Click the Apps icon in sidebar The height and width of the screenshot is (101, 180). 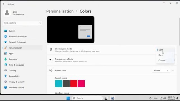(x=6, y=54)
